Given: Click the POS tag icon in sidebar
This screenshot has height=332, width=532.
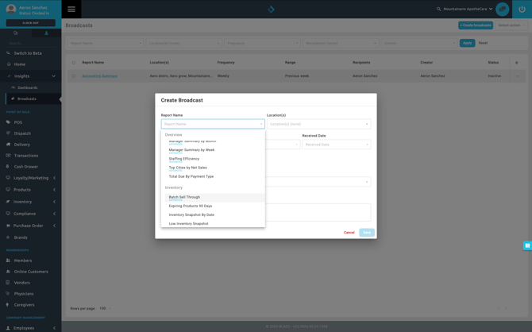Looking at the screenshot, I should 9,122.
